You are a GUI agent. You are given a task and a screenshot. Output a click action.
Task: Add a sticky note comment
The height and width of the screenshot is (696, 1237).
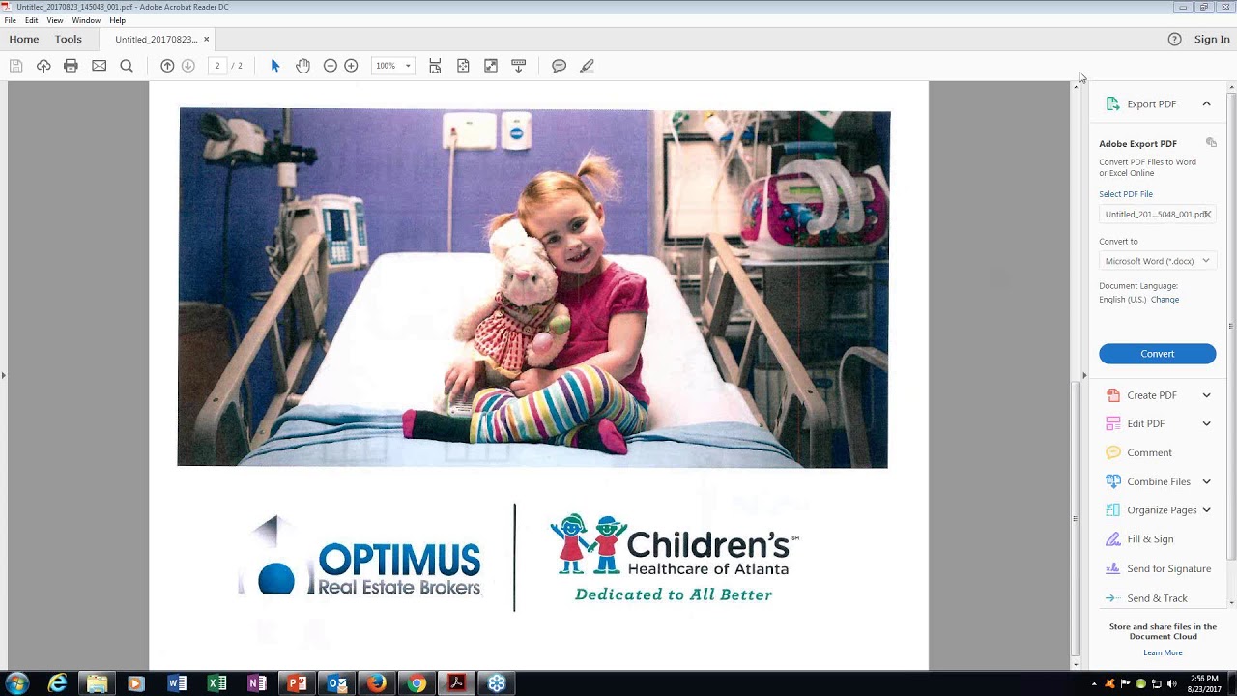(x=559, y=66)
